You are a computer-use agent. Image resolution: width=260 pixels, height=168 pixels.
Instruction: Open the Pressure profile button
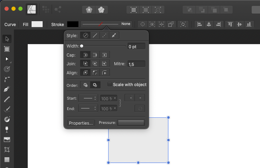pos(131,123)
